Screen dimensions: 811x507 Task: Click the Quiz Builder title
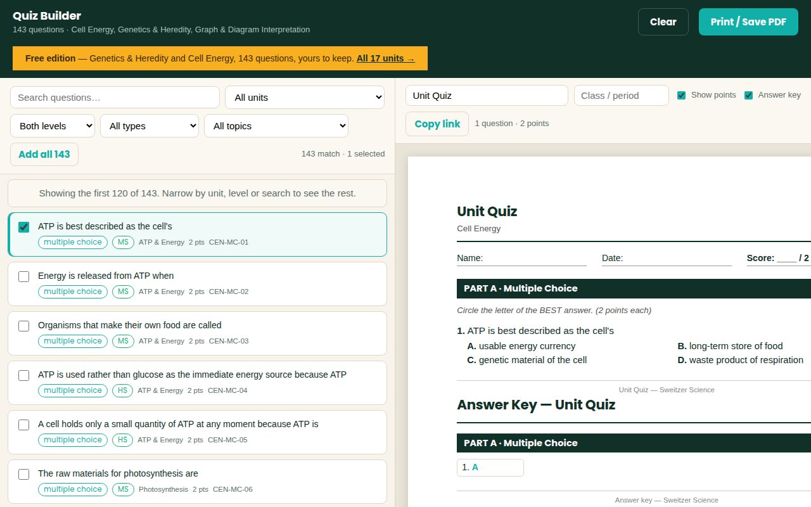47,16
